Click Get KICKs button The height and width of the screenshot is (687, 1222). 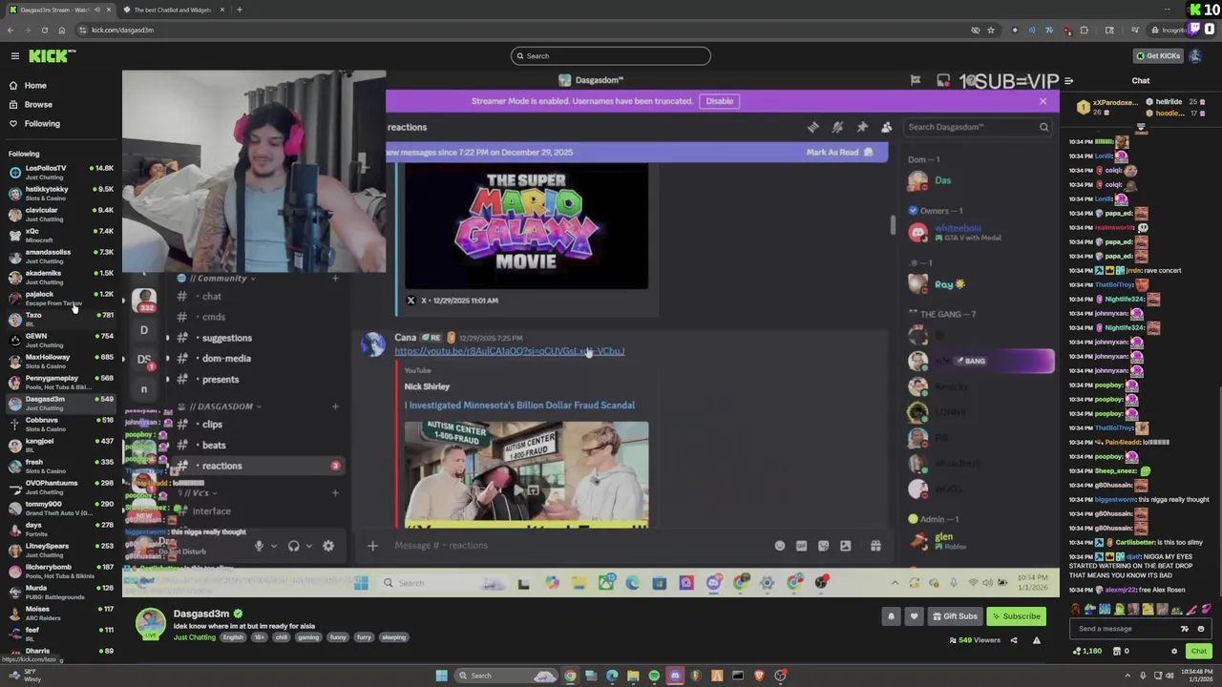click(x=1157, y=56)
